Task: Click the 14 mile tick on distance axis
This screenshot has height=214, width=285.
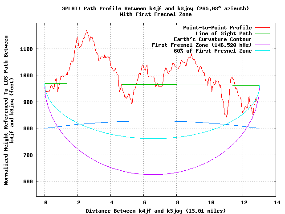Action: pyautogui.click(x=277, y=202)
